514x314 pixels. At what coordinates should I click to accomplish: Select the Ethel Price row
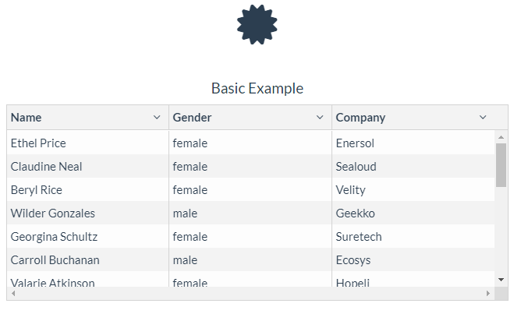(x=38, y=143)
